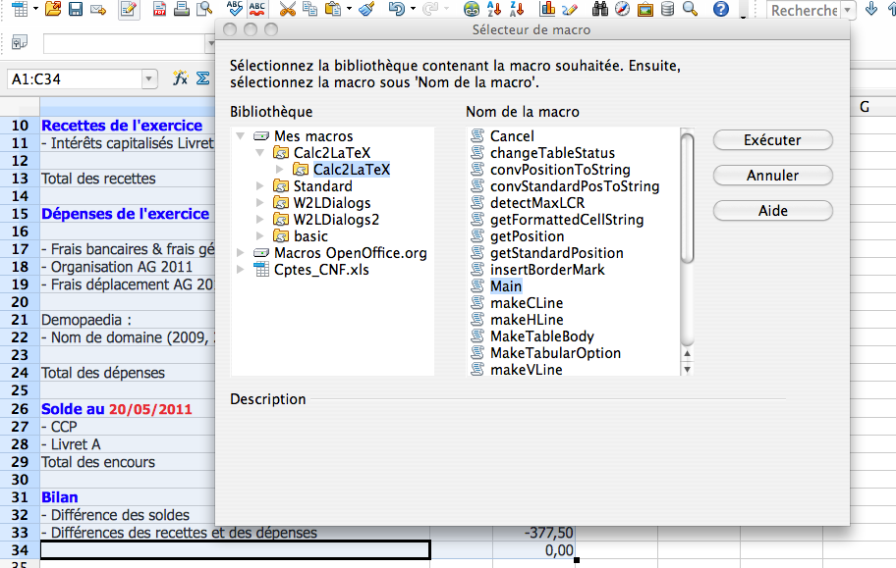Select the Main macro in list
The height and width of the screenshot is (568, 896).
(505, 286)
